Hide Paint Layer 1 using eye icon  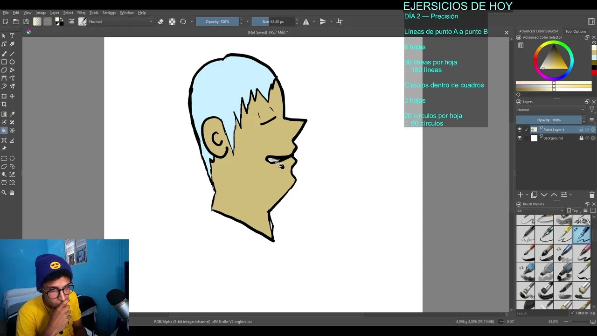coord(520,130)
